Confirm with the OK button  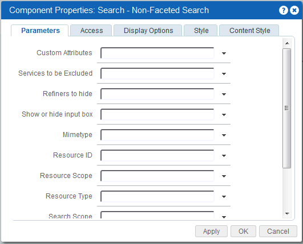(x=243, y=231)
